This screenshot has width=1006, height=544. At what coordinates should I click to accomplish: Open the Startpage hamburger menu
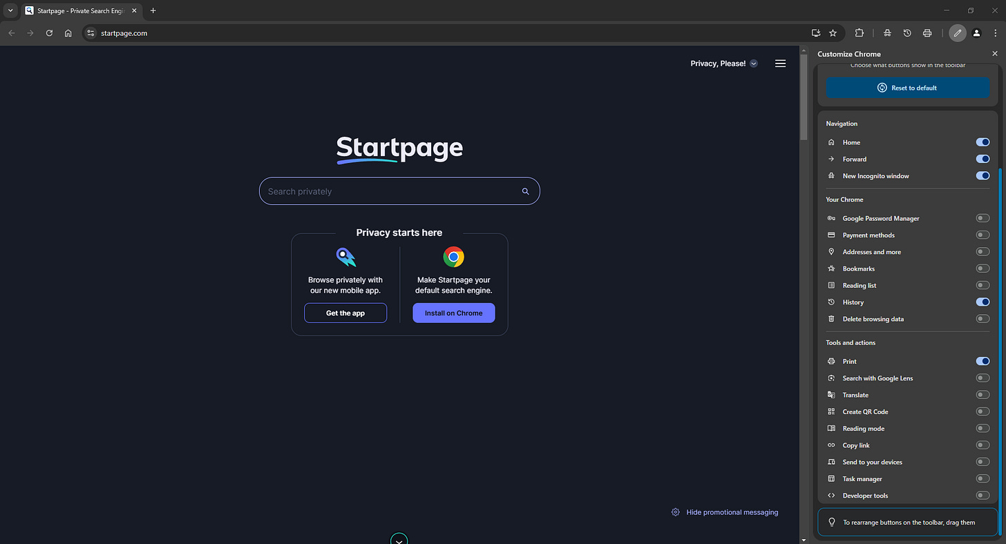(780, 64)
